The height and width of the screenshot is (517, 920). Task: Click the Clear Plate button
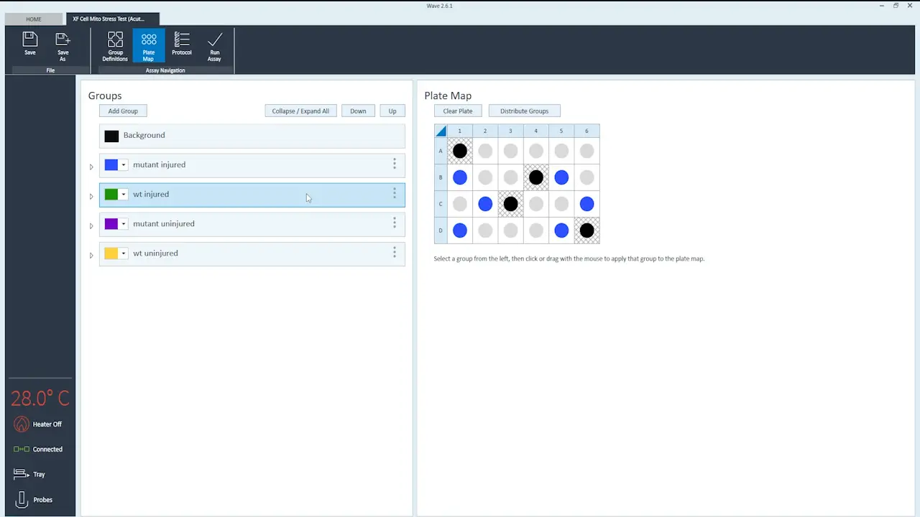coord(458,111)
